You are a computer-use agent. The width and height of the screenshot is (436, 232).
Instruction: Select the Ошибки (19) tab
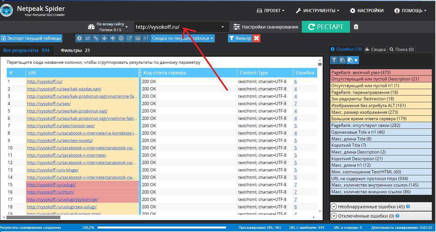(346, 49)
